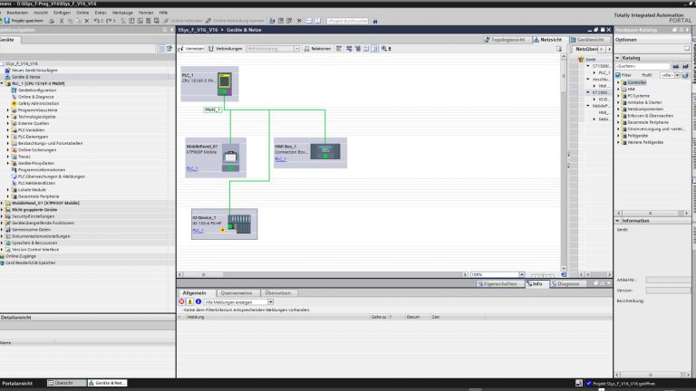Click the MobilePanel_01 KTP900F device image

click(x=230, y=157)
